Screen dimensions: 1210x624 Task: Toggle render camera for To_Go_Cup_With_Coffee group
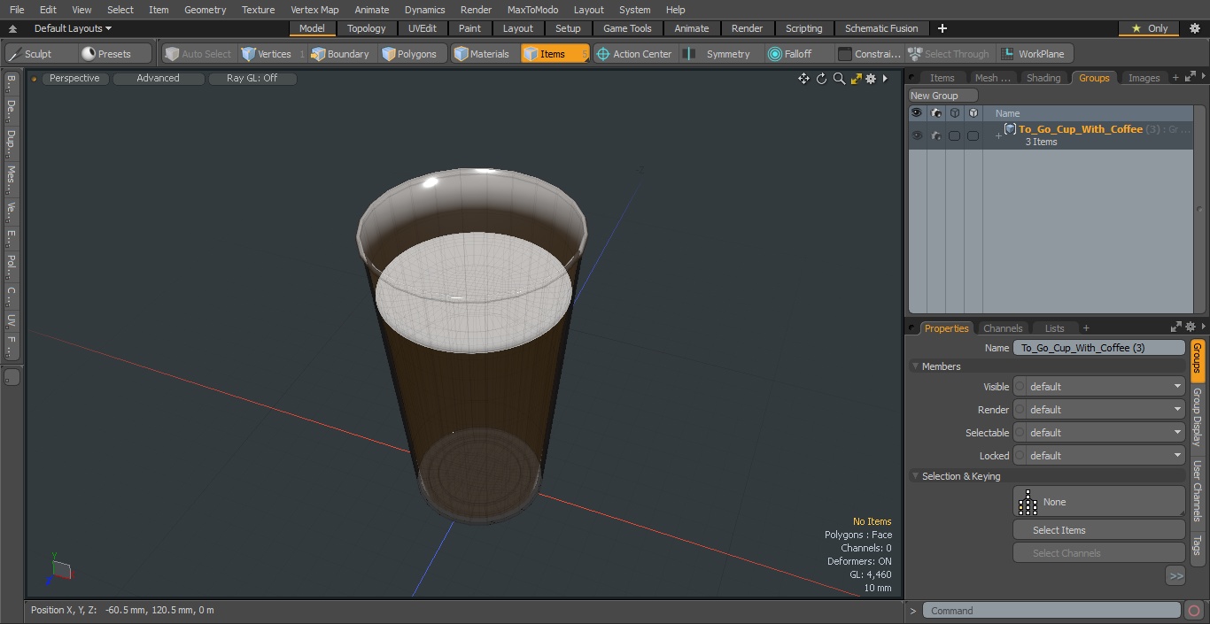click(935, 135)
